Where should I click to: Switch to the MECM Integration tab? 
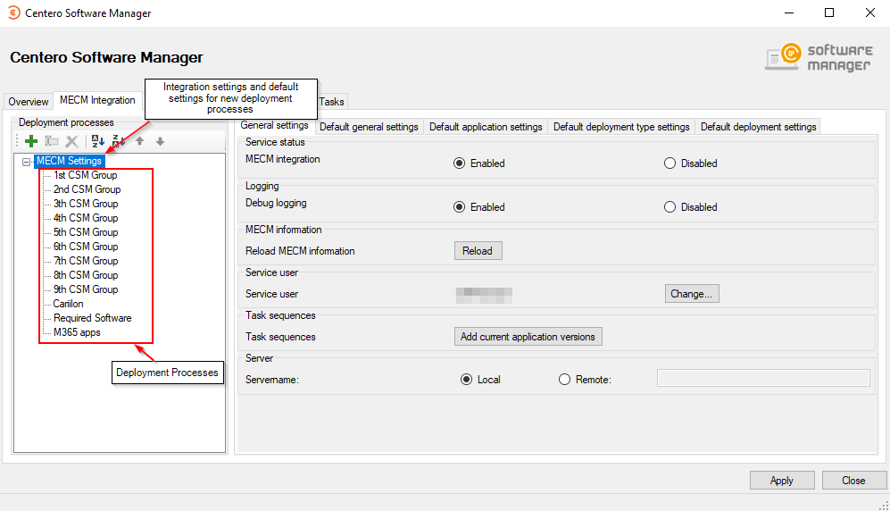point(97,100)
